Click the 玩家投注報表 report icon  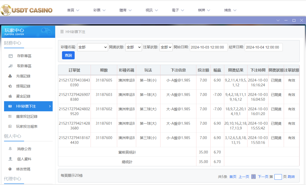(x=10, y=126)
